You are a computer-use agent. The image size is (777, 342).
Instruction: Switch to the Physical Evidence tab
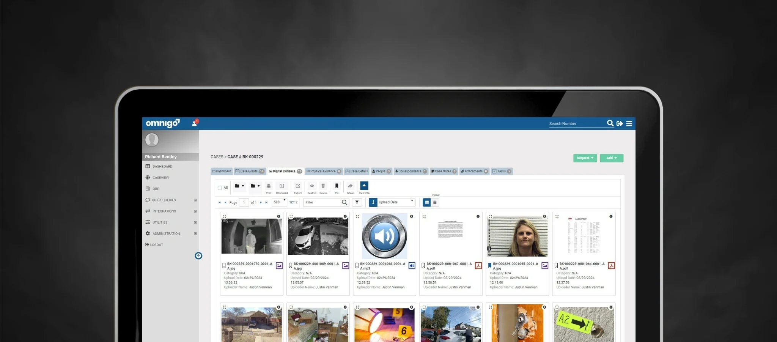(324, 171)
